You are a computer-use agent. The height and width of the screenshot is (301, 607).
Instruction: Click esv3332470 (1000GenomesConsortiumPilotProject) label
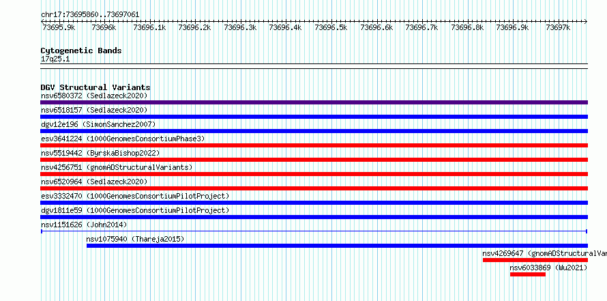point(135,196)
